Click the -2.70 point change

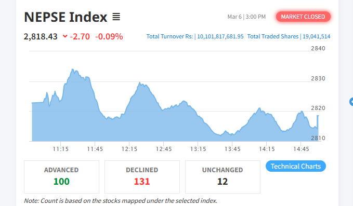coord(80,36)
